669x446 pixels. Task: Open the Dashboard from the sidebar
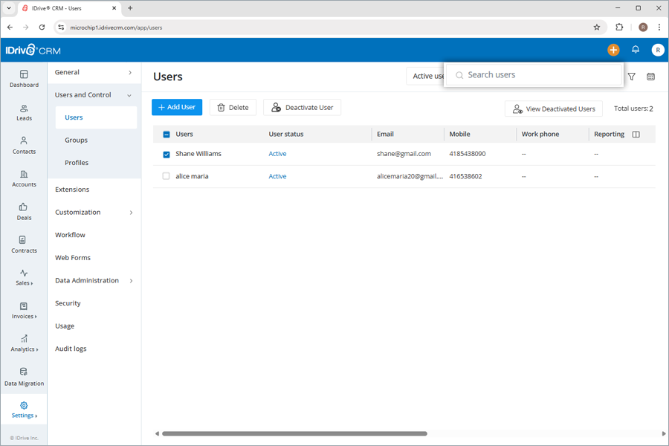tap(24, 79)
